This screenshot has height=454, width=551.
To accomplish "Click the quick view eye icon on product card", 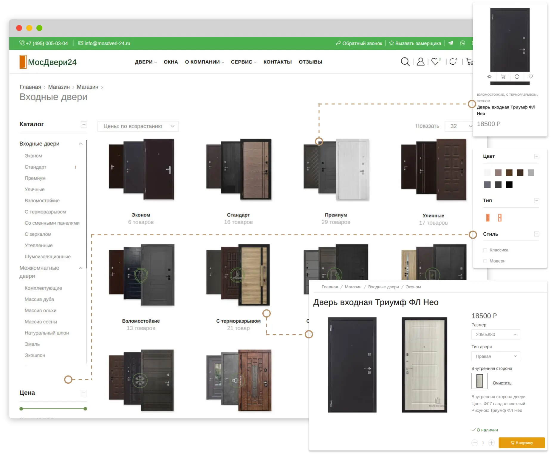I will tap(489, 77).
